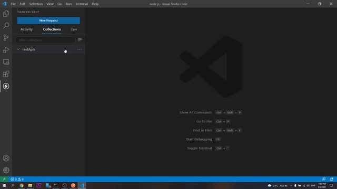Viewport: 337px width, 189px height.
Task: Click the clock and date in taskbar
Action: 322,185
